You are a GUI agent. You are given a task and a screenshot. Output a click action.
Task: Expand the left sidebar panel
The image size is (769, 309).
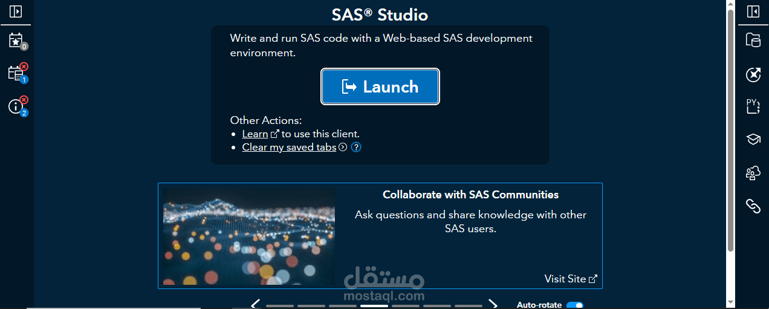(16, 11)
